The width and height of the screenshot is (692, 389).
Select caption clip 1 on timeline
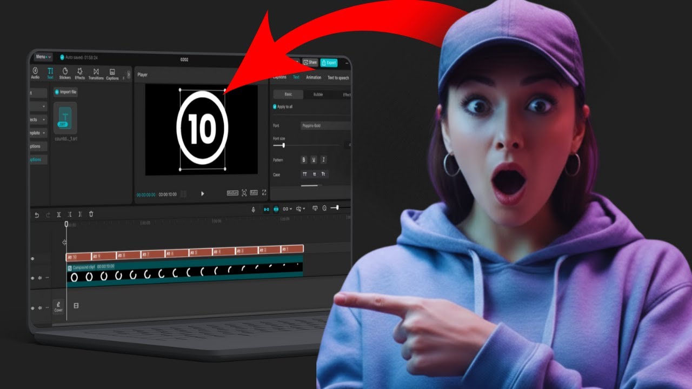(292, 249)
